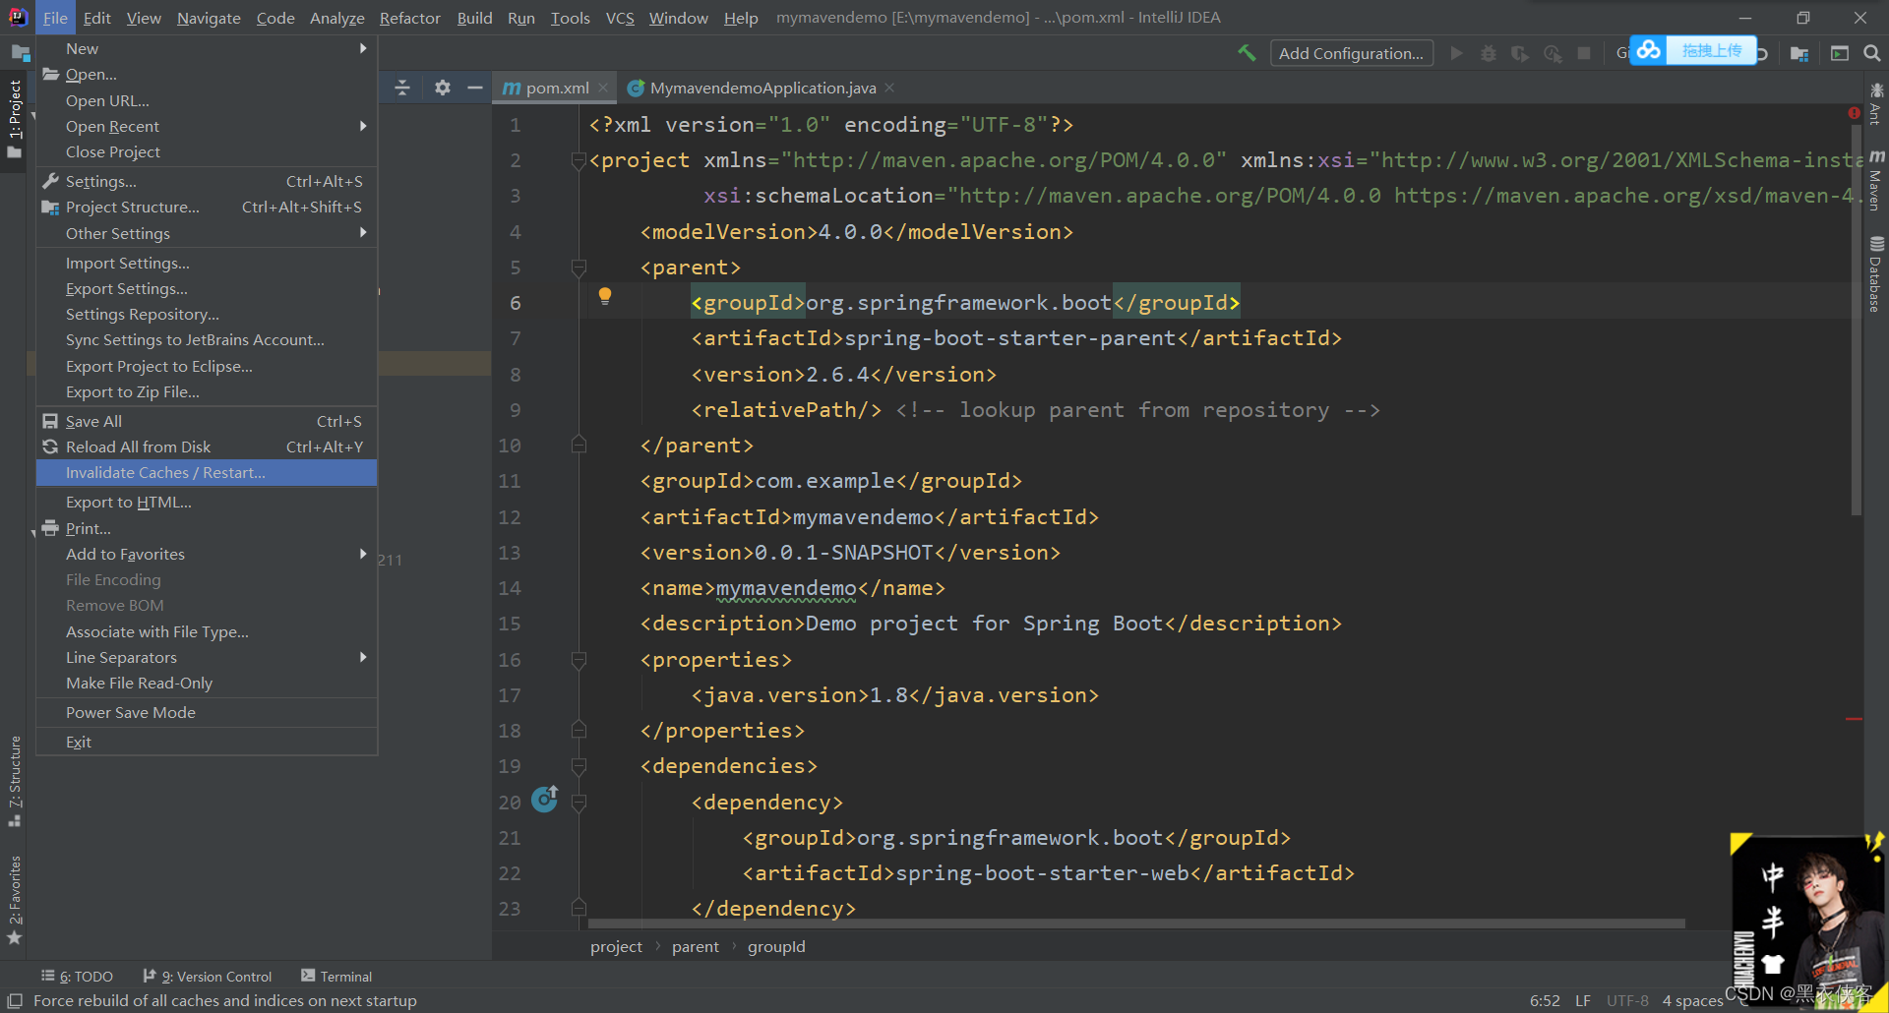Click the Profiler run icon

pos(1553,53)
